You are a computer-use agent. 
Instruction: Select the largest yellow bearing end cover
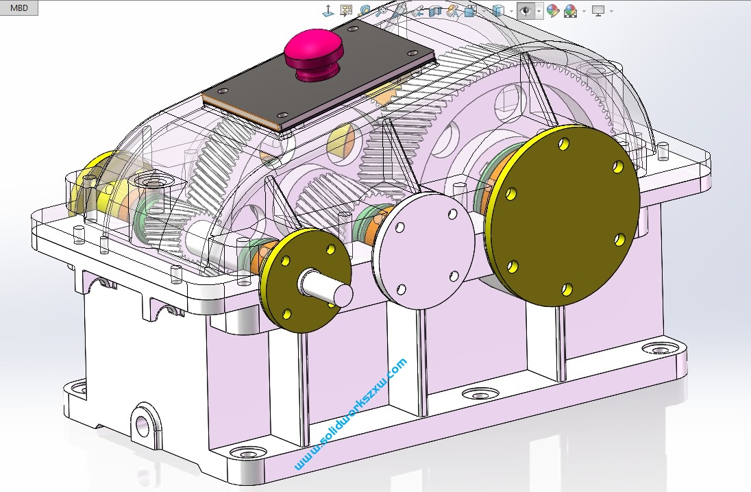tap(561, 214)
